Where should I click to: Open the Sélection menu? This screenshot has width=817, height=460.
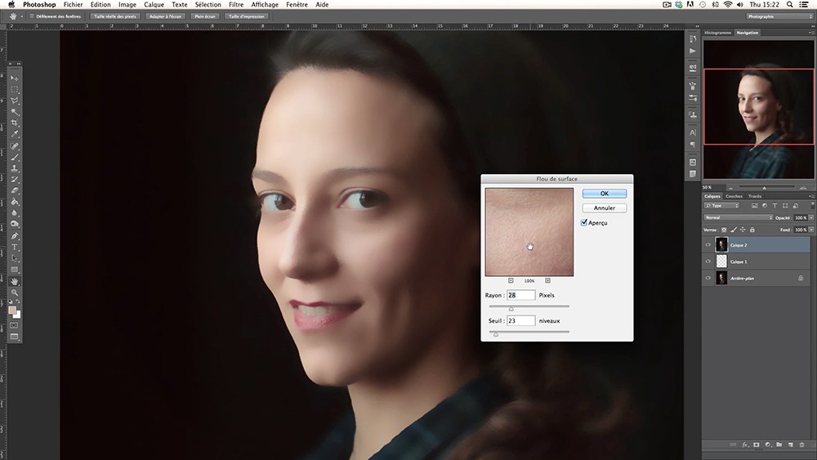point(208,5)
